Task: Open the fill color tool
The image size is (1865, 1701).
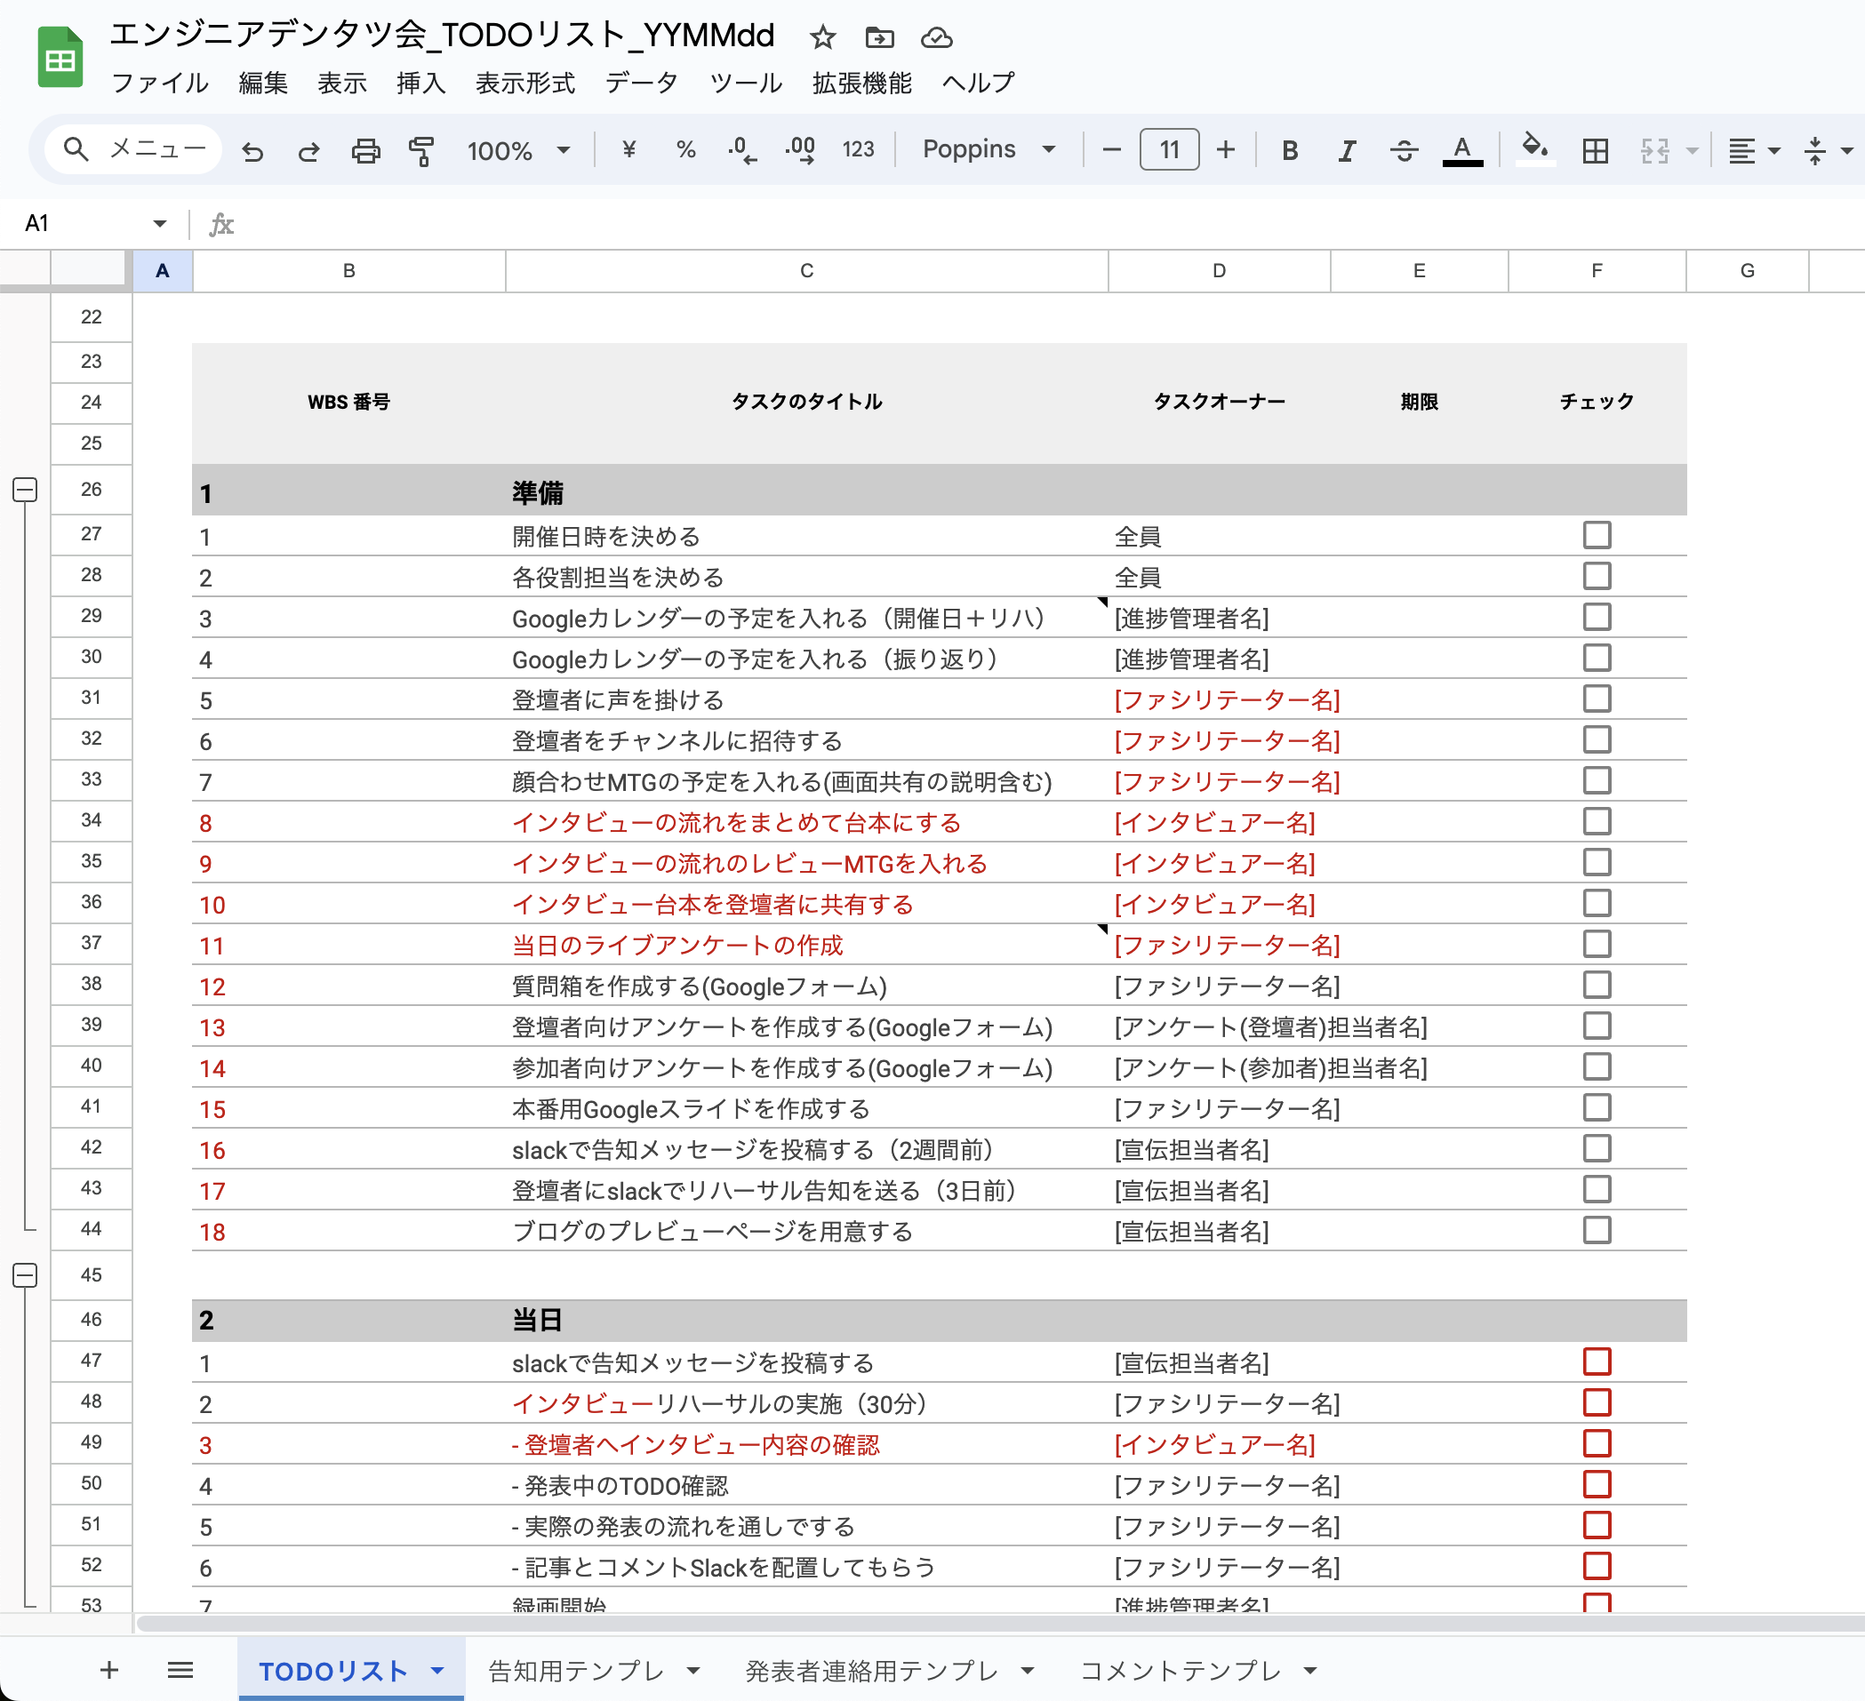Action: click(1534, 150)
